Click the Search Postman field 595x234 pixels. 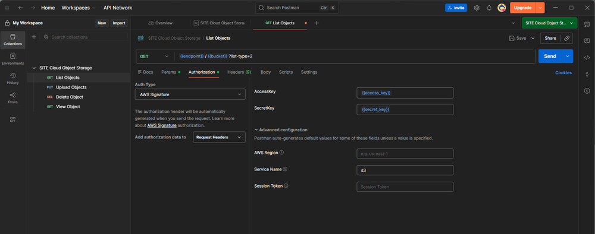pyautogui.click(x=297, y=8)
